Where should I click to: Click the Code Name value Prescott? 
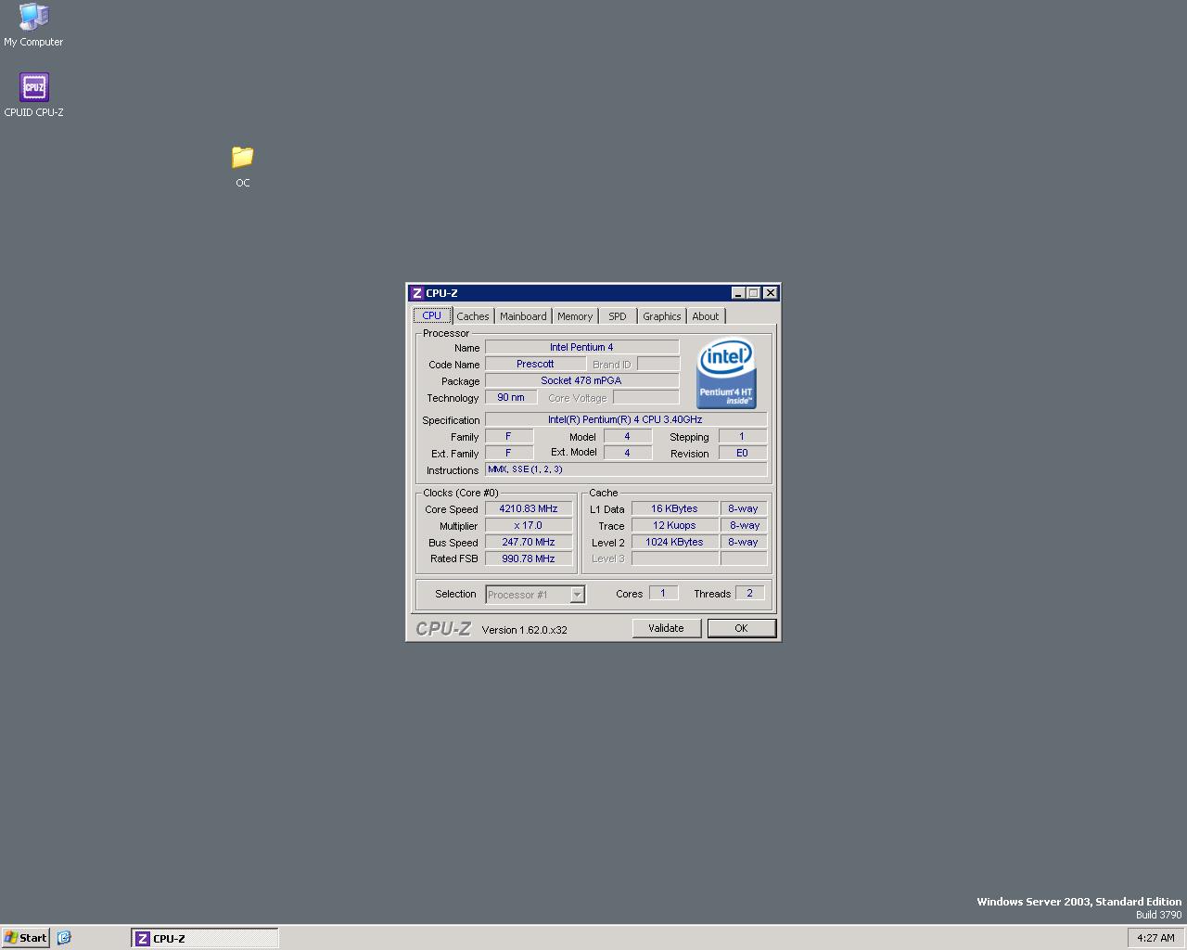tap(535, 364)
